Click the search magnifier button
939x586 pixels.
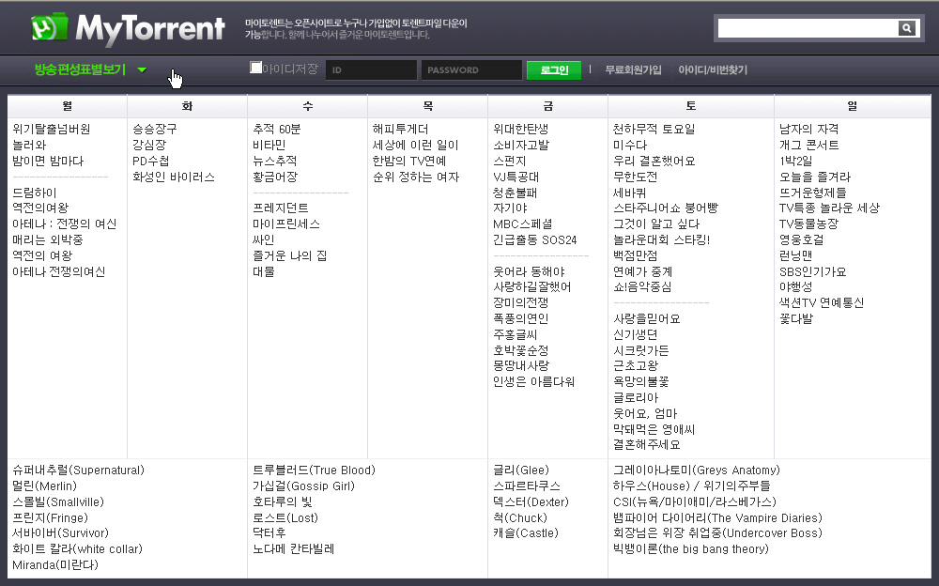point(907,27)
